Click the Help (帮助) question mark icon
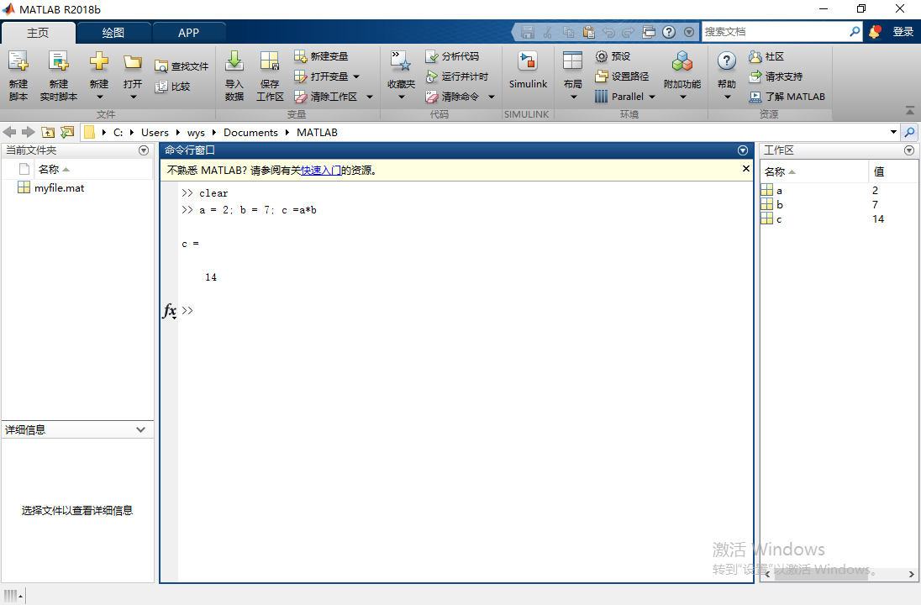Screen dimensions: 921x605 727,61
